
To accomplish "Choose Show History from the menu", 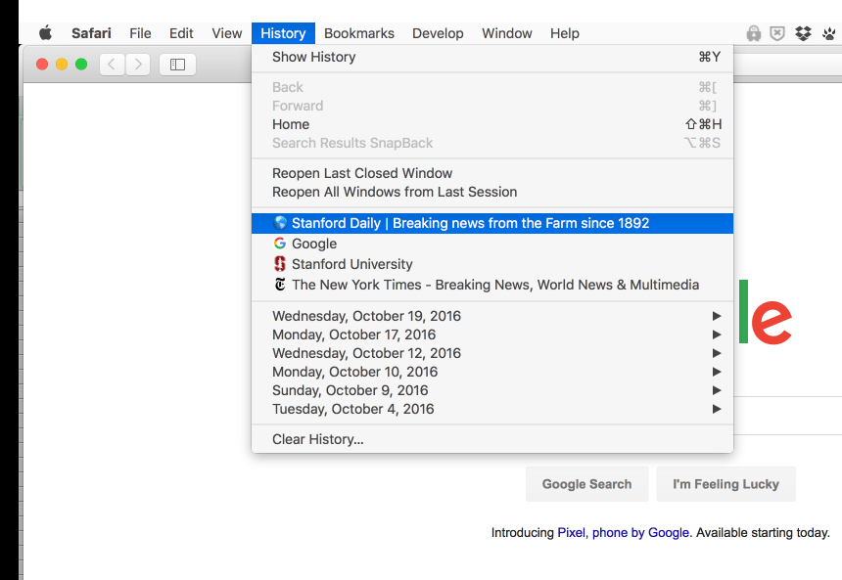I will 492,57.
